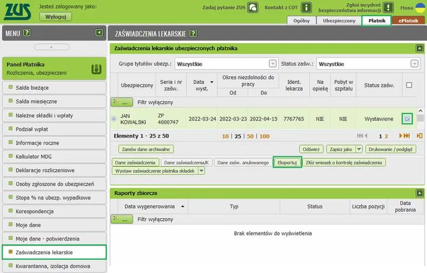Click the Wyloguj button

[56, 17]
